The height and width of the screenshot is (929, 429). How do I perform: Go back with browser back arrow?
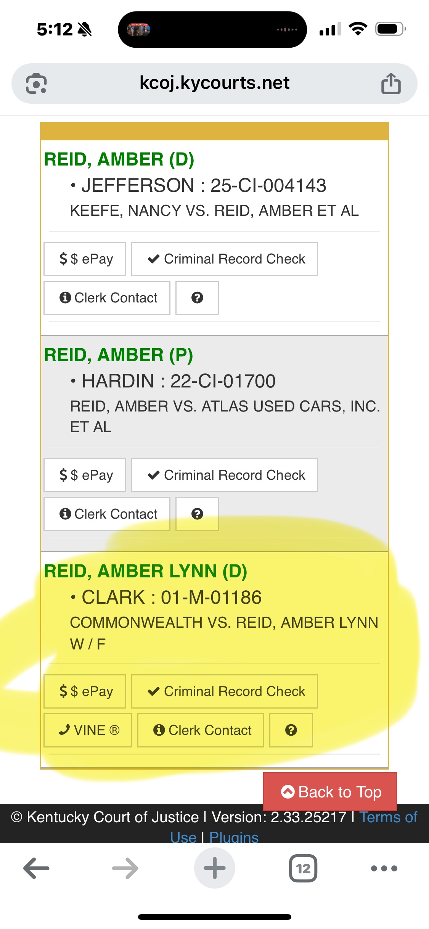[37, 868]
